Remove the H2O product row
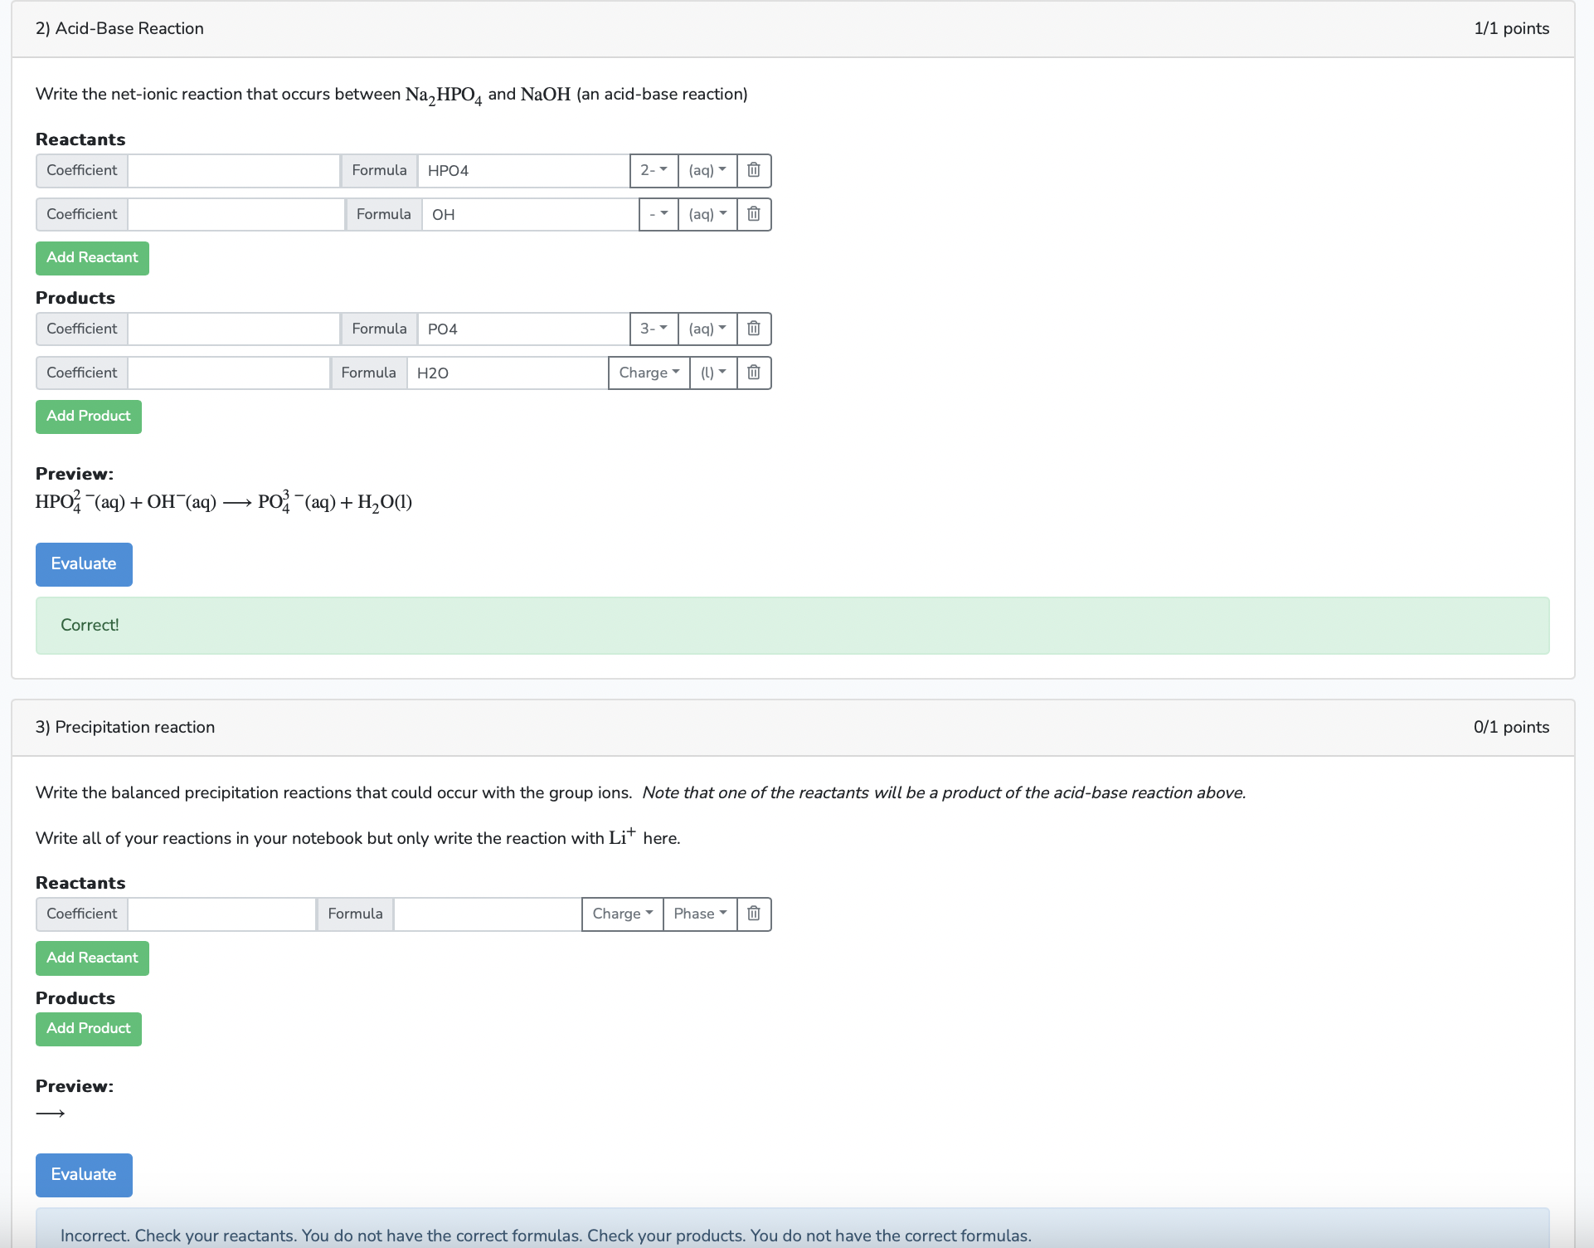 tap(753, 373)
